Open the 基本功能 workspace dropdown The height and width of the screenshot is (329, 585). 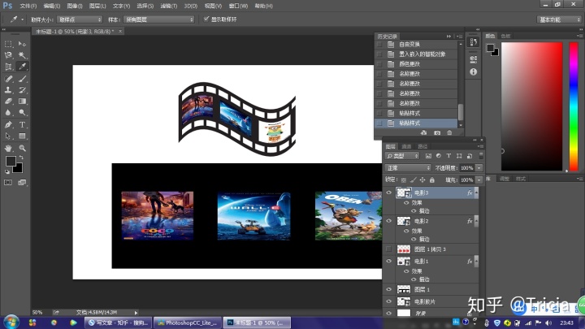(x=559, y=19)
